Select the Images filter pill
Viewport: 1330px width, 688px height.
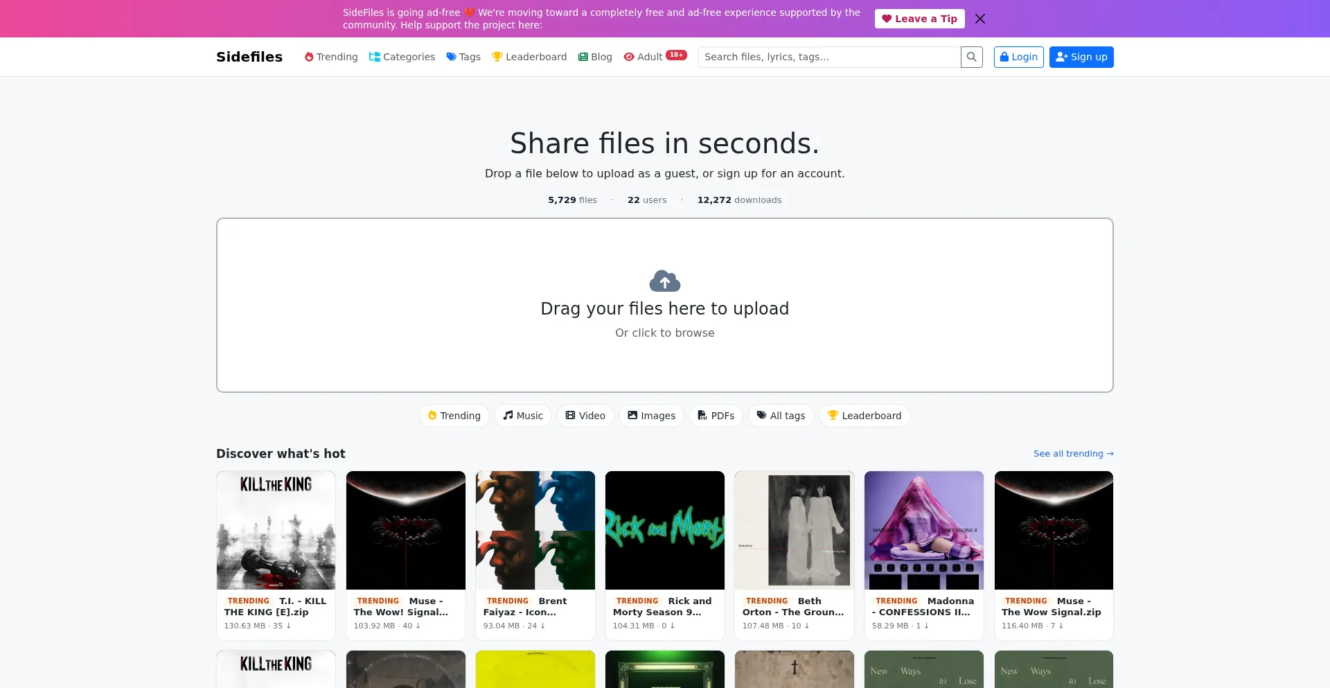point(651,416)
